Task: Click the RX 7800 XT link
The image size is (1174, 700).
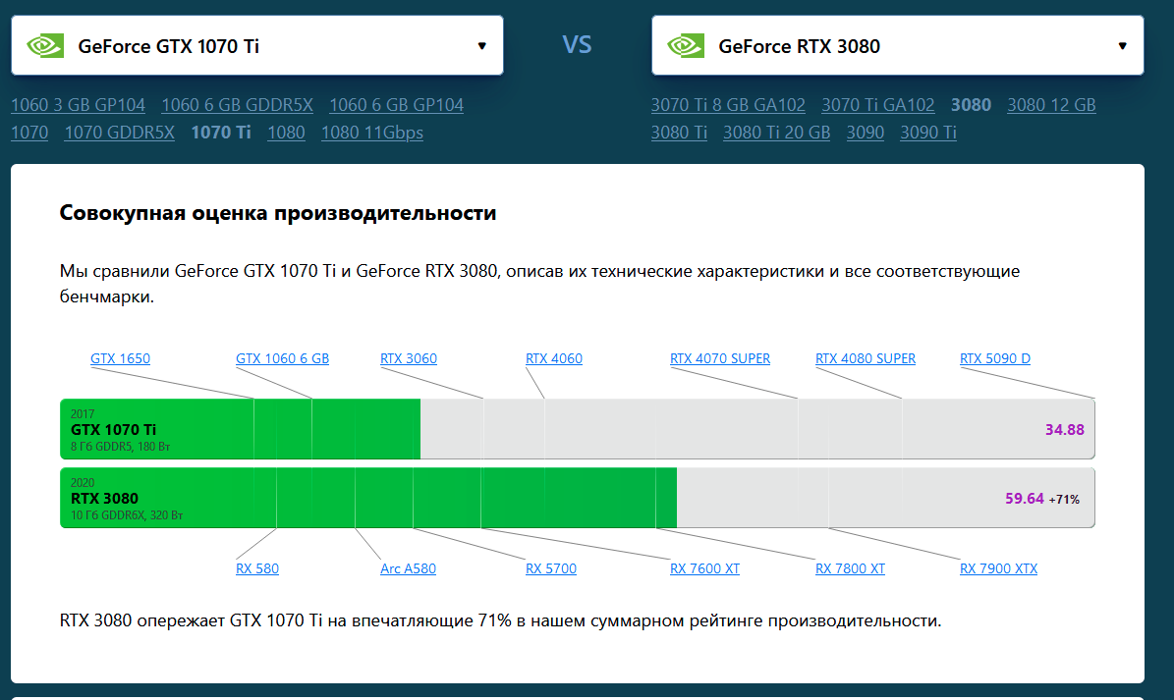Action: point(850,568)
